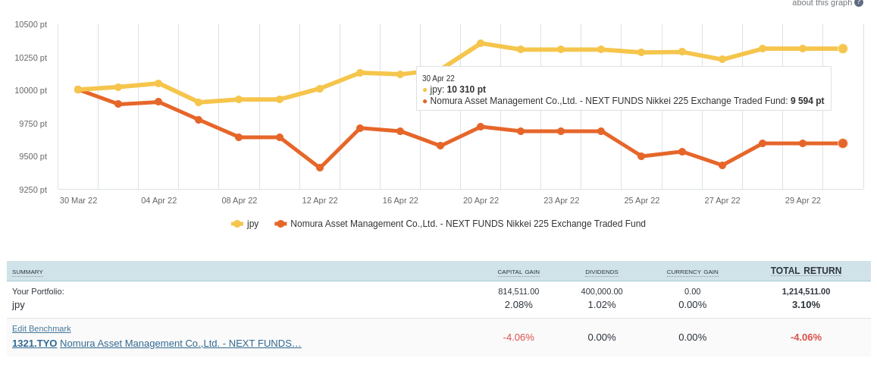The height and width of the screenshot is (374, 877).
Task: Click the Currency Gain column header
Action: coord(692,272)
